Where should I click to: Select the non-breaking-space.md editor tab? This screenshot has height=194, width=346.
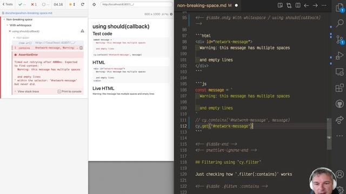click(204, 5)
